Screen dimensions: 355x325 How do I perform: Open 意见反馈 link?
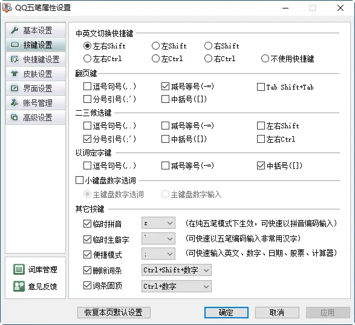coord(42,286)
